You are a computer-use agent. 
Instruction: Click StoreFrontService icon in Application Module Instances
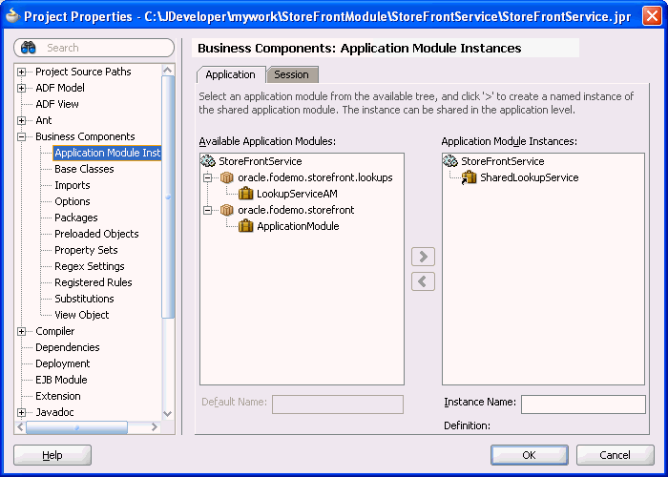pyautogui.click(x=449, y=161)
